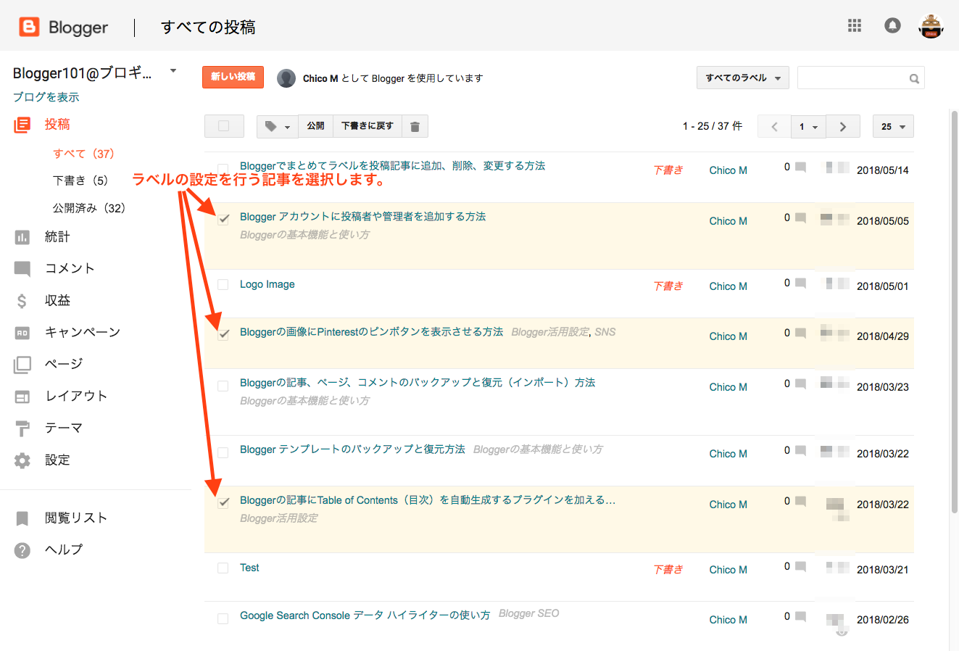
Task: Filter by the Blogger SEO label
Action: 529,613
